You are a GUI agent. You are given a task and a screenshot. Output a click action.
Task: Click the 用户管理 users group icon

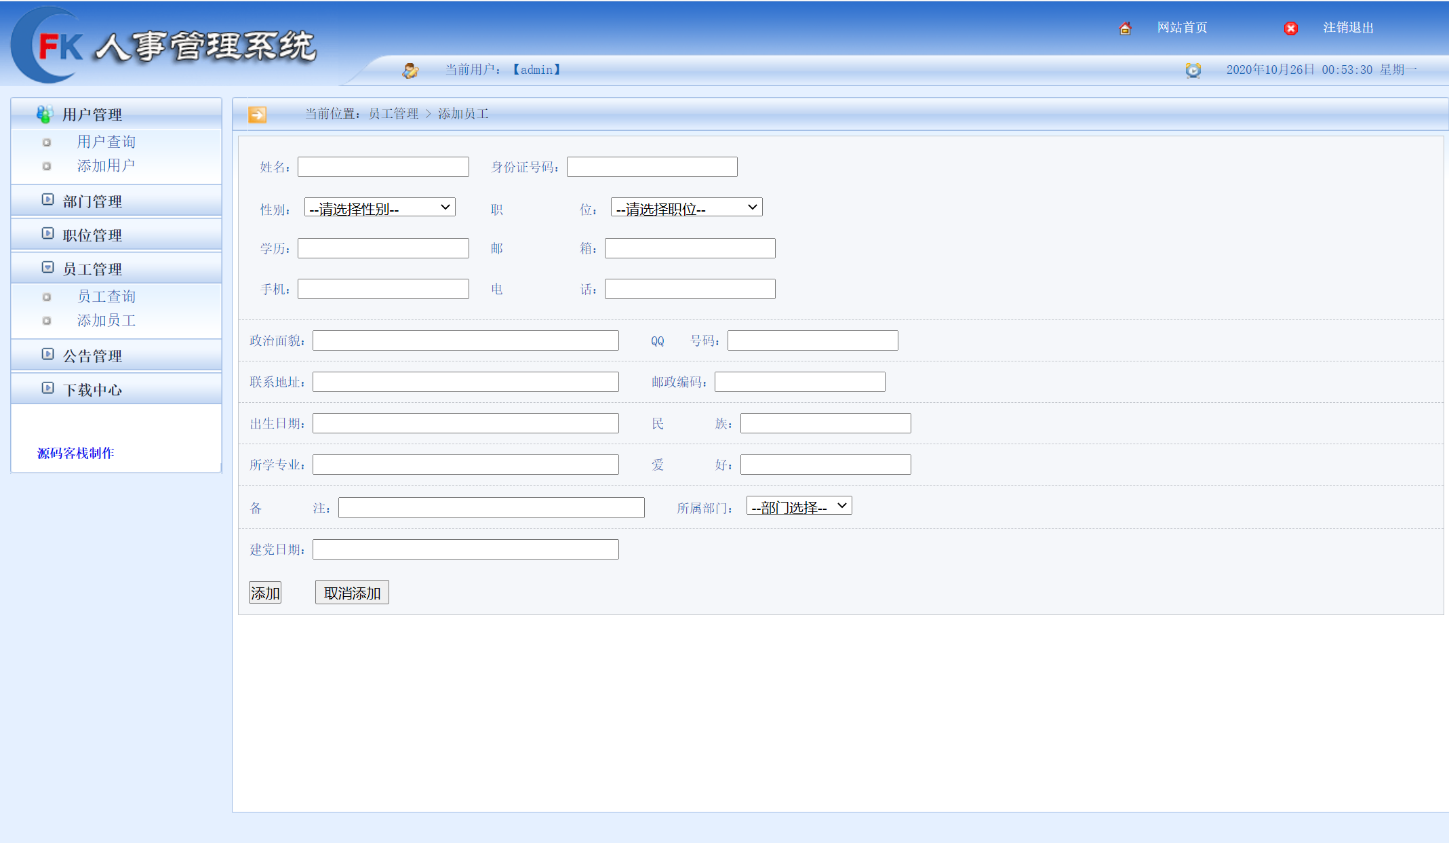(x=45, y=114)
